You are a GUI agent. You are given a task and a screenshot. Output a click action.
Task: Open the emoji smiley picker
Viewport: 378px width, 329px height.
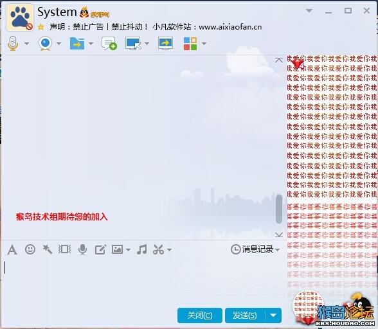(x=30, y=249)
